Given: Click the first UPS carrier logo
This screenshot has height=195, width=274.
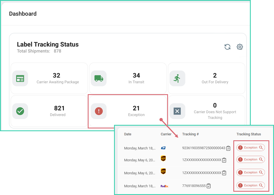Looking at the screenshot, I should pos(163,159).
